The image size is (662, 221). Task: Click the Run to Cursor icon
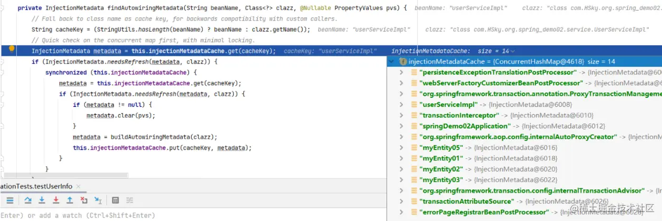click(98, 200)
